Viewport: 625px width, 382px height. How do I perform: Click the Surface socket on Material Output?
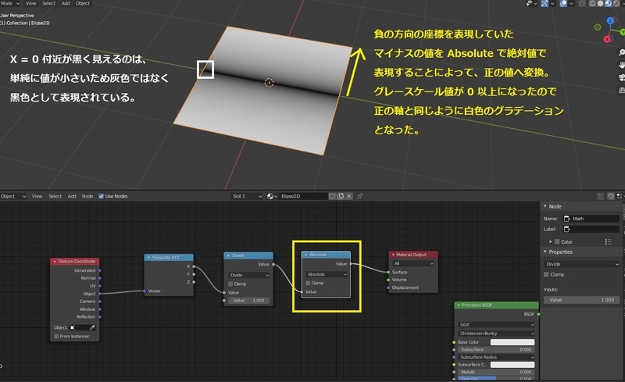pyautogui.click(x=388, y=272)
